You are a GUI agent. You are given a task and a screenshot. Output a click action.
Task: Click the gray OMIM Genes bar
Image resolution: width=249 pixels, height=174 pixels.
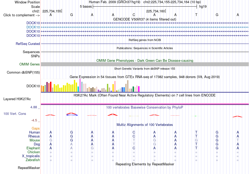[145, 64]
